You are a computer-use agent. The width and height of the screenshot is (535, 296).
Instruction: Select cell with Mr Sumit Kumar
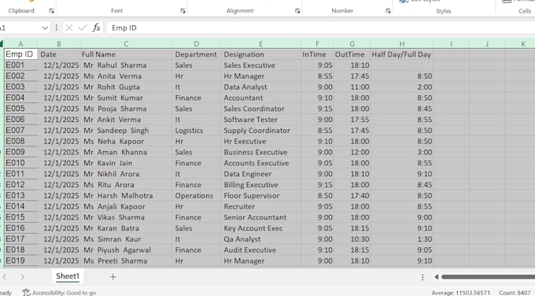126,98
